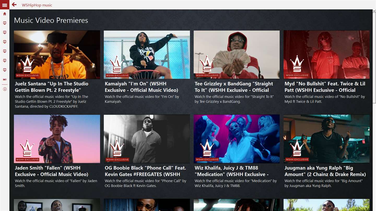Open Kamaiyah "I'm On" video thumbnail
Image resolution: width=376 pixels, height=211 pixels.
[x=147, y=55]
